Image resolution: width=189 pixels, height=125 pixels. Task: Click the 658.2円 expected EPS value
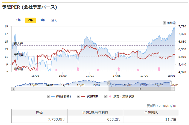pos(114,119)
